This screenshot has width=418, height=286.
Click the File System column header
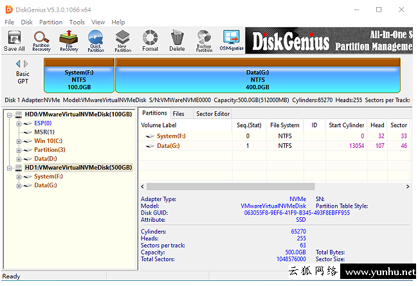click(285, 125)
